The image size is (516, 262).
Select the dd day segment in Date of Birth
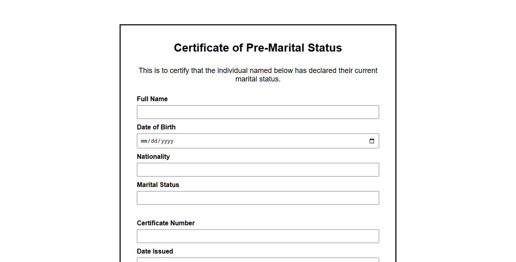(155, 141)
